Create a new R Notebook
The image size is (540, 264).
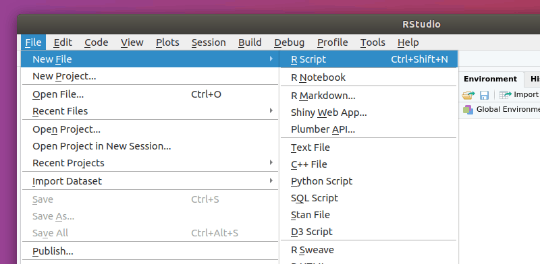coord(369,77)
